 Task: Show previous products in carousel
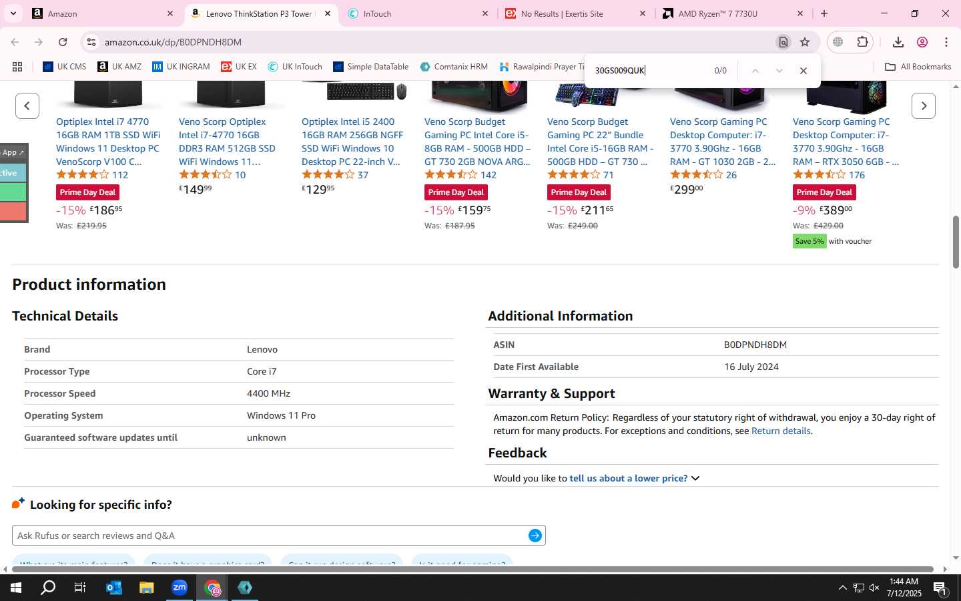click(x=27, y=106)
